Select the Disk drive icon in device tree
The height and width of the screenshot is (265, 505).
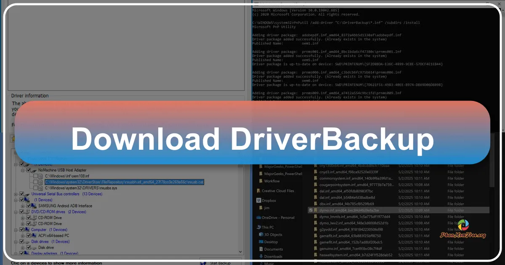click(35, 247)
